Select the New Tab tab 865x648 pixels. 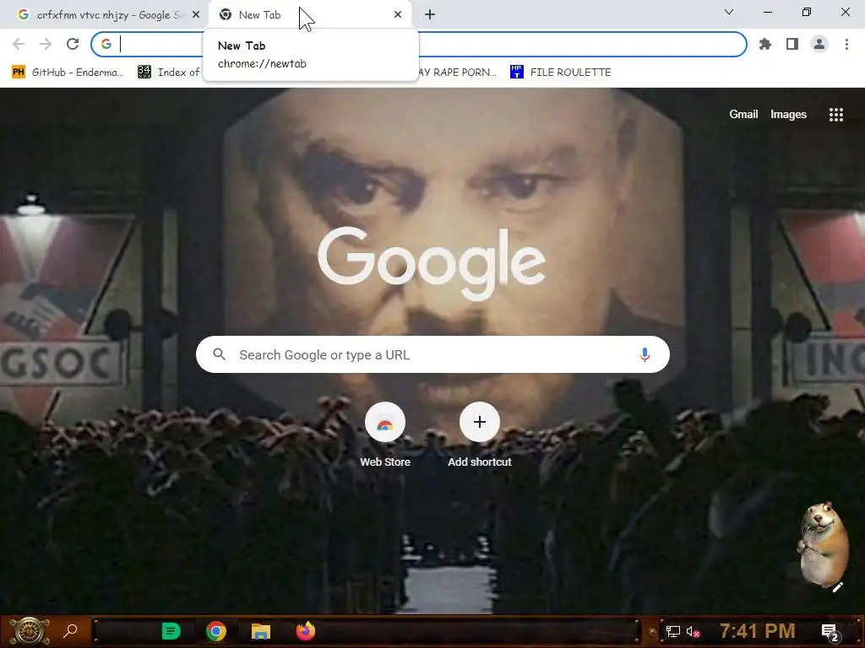309,15
